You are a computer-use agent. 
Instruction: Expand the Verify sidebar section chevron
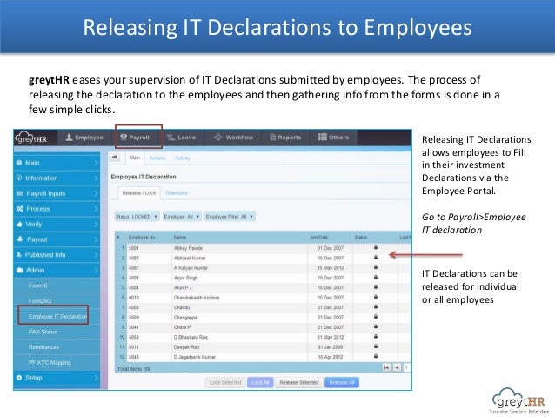pos(96,225)
